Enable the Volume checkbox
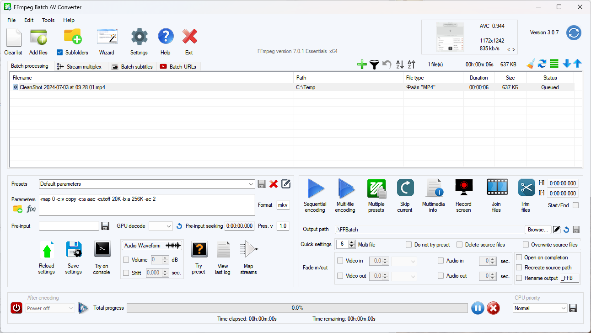Viewport: 591px width, 333px height. (126, 260)
